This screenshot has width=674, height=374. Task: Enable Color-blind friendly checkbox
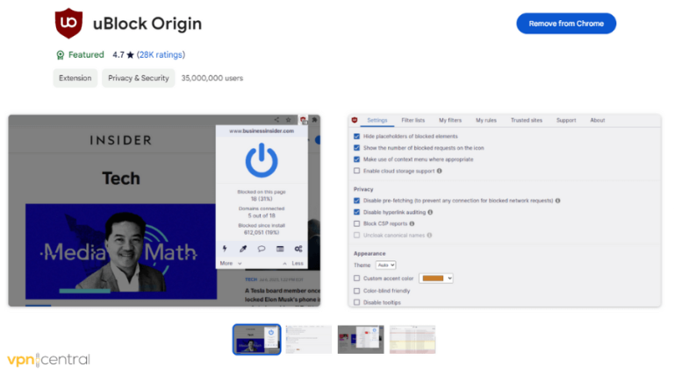[357, 291]
